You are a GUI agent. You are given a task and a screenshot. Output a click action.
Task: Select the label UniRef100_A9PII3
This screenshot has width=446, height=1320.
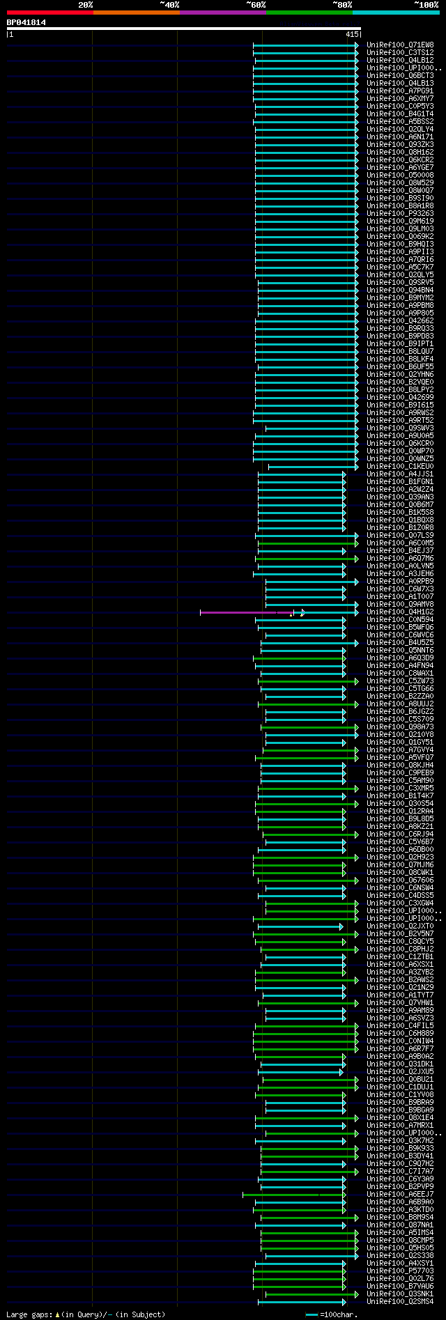tap(400, 251)
